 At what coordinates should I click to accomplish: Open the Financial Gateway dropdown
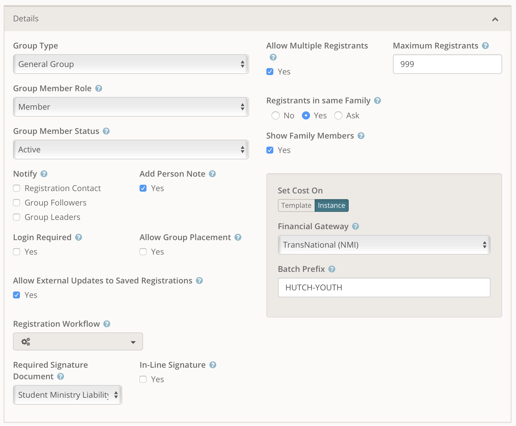[384, 245]
